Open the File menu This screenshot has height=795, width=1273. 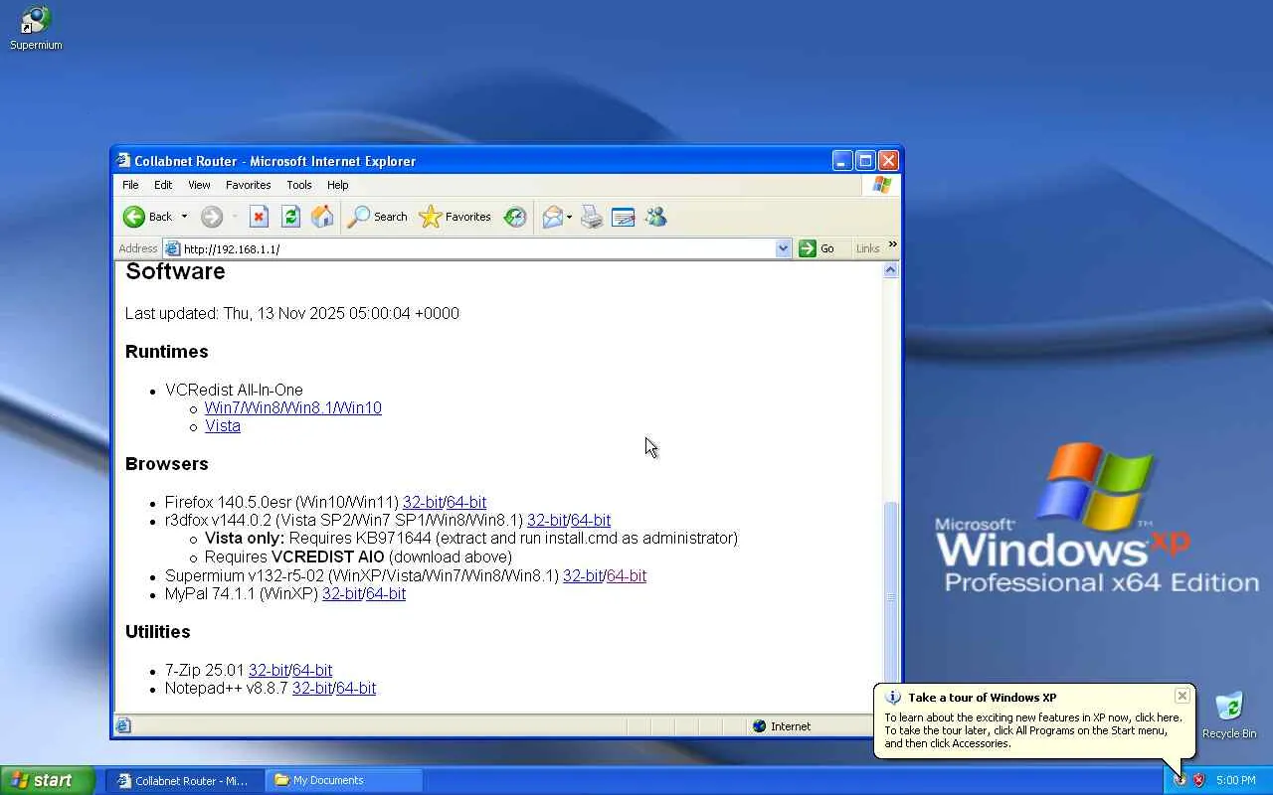130,185
